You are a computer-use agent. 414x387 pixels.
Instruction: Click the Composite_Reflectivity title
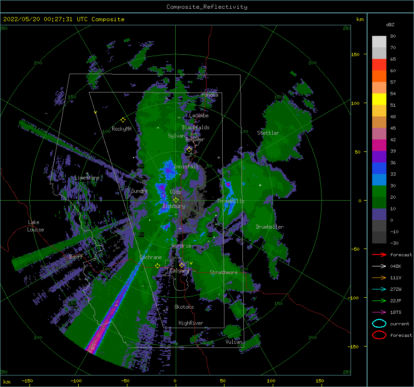pos(207,7)
